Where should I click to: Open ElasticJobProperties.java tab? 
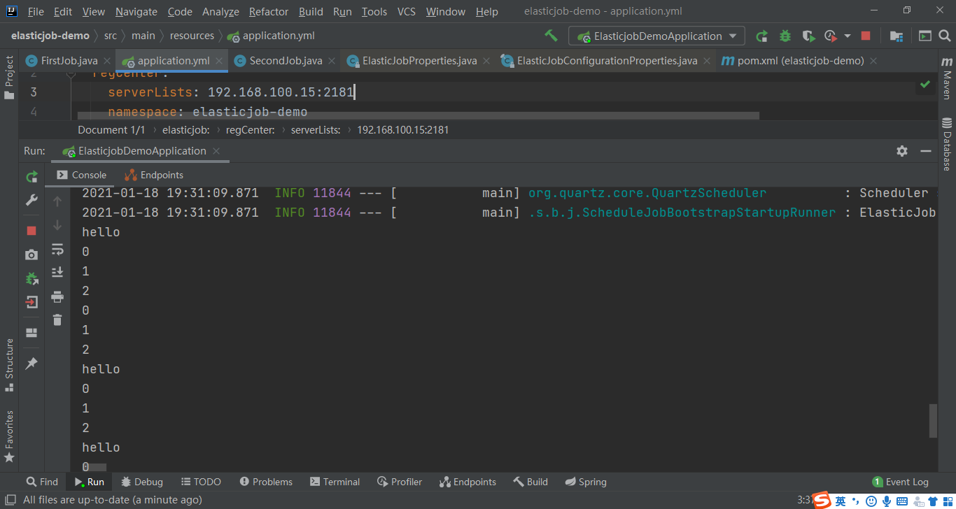[419, 61]
